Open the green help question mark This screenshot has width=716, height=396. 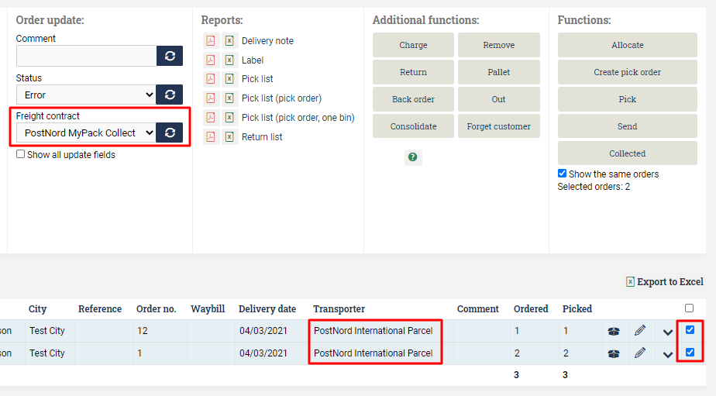tap(413, 157)
